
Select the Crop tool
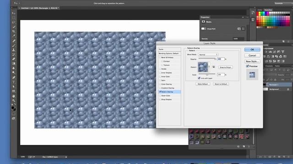point(13,31)
